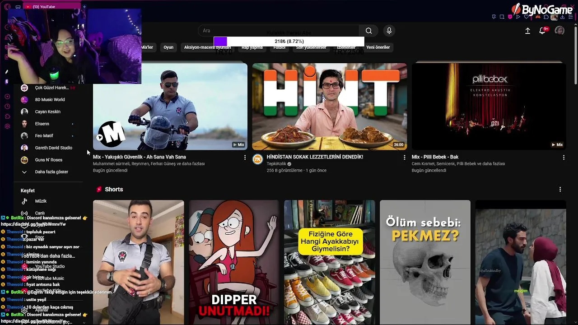Viewport: 578px width, 325px height.
Task: Click the Müzik note icon in Keşfet
Action: click(x=24, y=201)
